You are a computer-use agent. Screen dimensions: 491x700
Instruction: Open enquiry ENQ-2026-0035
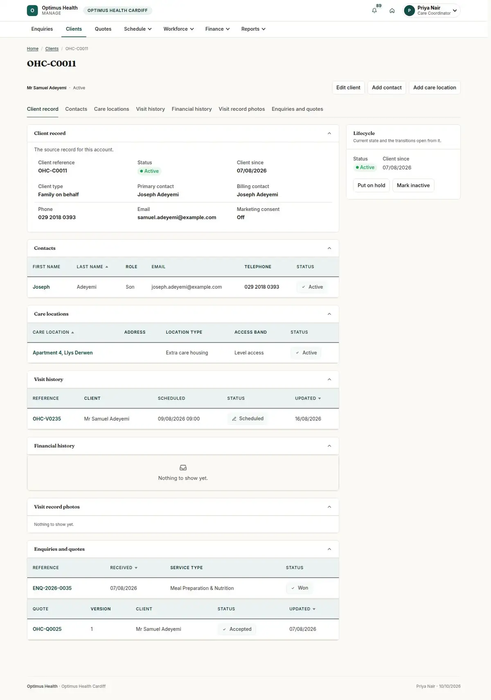(x=52, y=588)
